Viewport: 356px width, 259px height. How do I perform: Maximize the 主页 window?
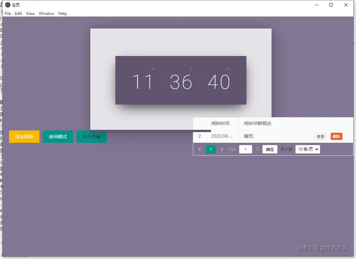pyautogui.click(x=331, y=5)
